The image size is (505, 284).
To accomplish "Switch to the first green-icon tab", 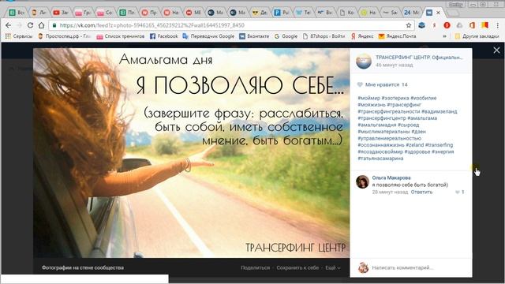I will tap(17, 13).
